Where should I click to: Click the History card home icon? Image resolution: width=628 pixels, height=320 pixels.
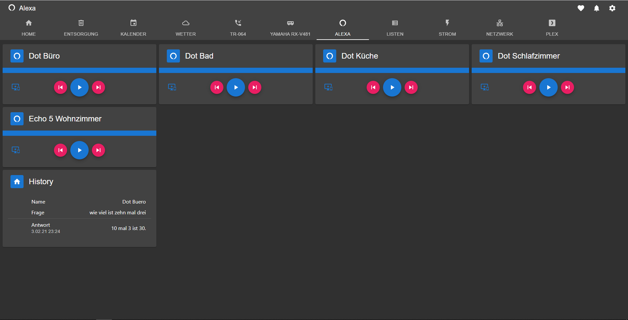(17, 182)
